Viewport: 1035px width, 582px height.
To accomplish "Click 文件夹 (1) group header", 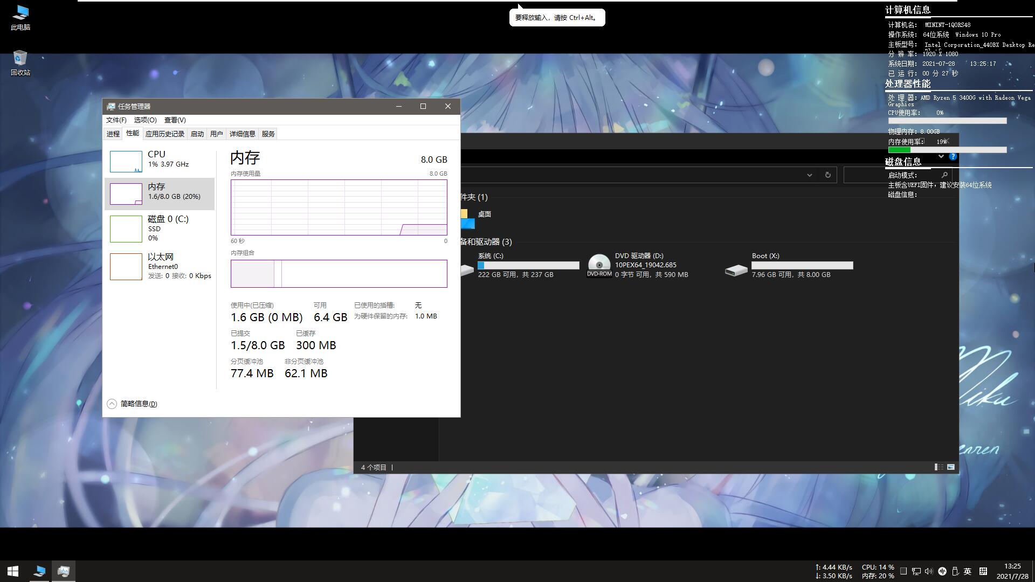I will tap(473, 197).
